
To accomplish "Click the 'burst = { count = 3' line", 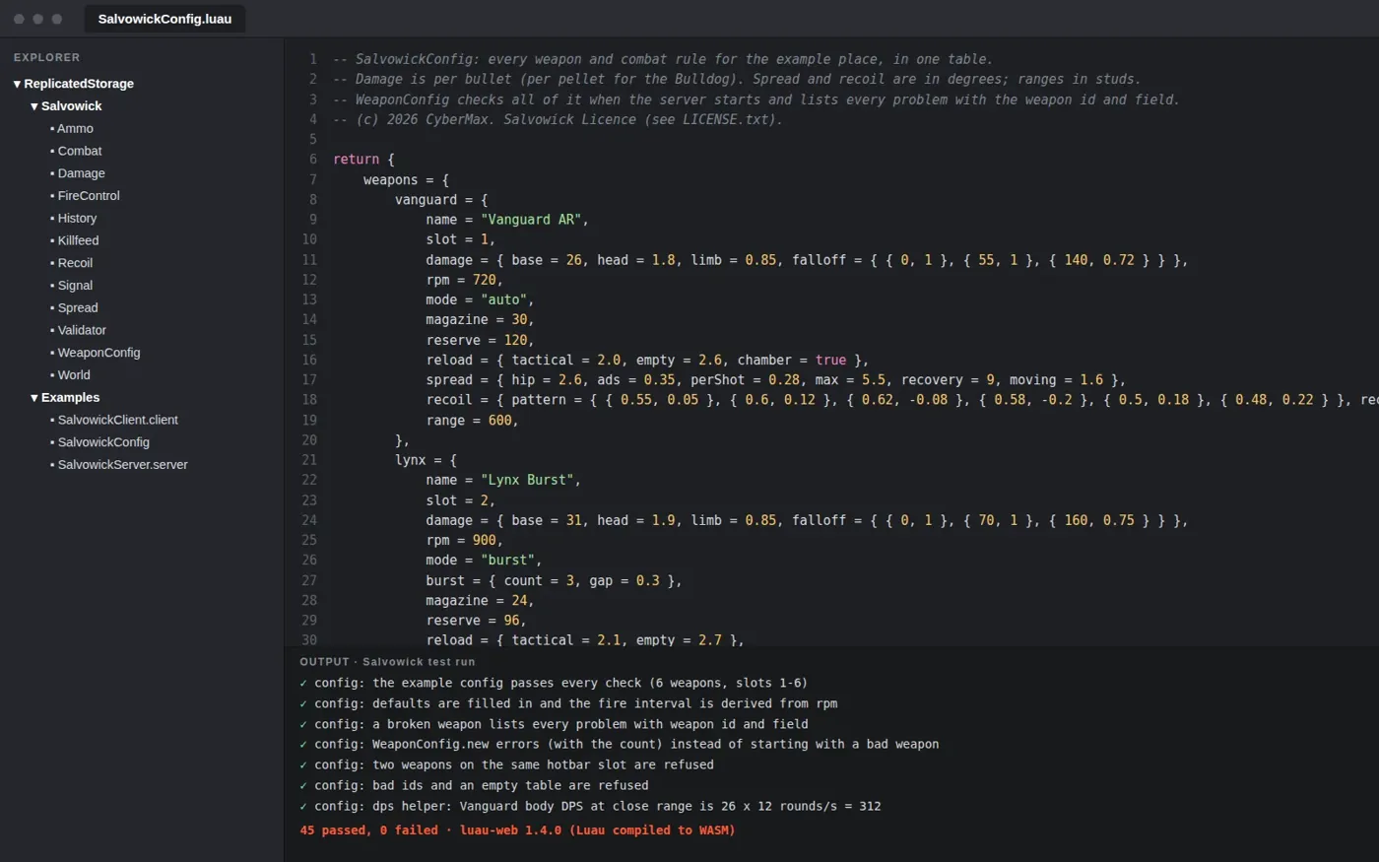I will click(x=554, y=580).
